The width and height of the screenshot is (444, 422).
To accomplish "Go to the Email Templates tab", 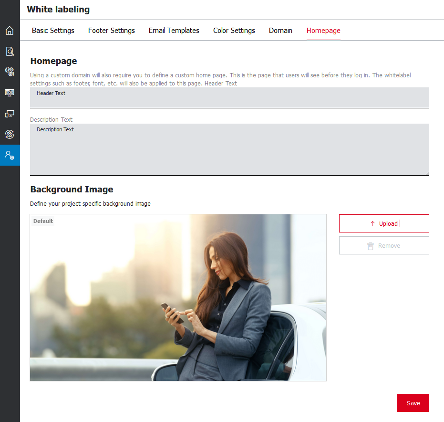I will [x=174, y=31].
